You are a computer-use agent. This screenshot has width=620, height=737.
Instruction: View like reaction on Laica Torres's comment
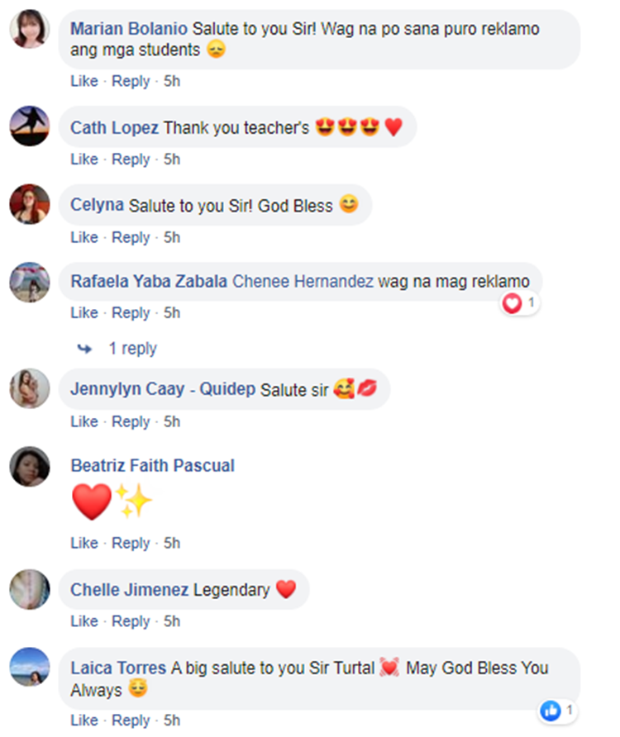click(551, 710)
